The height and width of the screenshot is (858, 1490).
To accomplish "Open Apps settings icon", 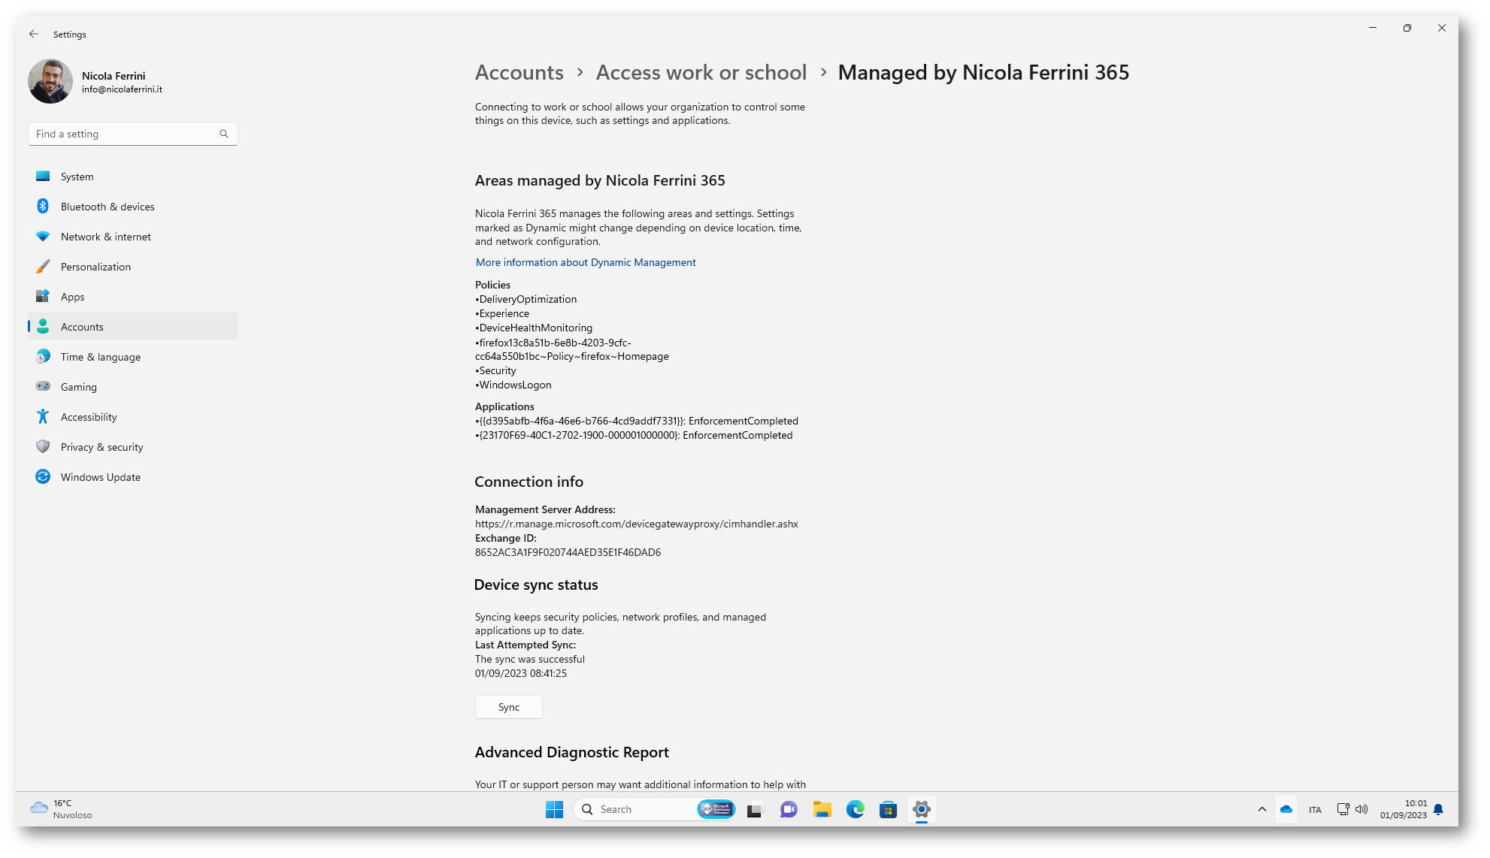I will (43, 297).
